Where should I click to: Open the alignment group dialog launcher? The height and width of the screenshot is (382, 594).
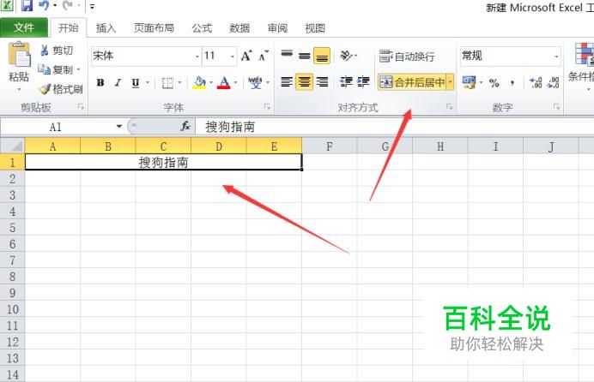(x=449, y=107)
